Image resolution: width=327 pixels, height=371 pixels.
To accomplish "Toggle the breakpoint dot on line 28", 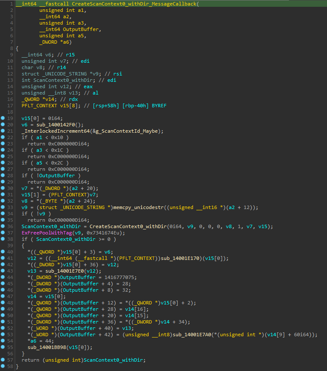I will click(x=3, y=175).
